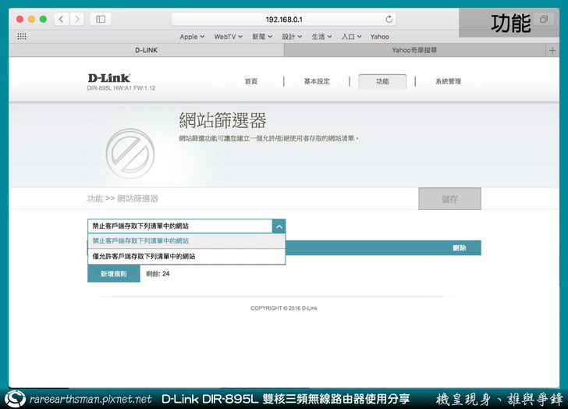This screenshot has height=409, width=568.
Task: Click the 192.168.0.1 address bar field
Action: 284,19
